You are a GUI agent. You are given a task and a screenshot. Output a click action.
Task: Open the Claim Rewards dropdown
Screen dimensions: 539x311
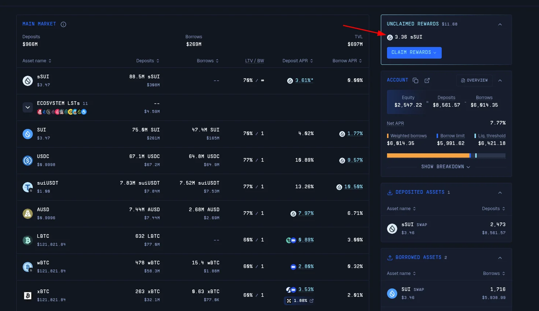click(x=414, y=52)
